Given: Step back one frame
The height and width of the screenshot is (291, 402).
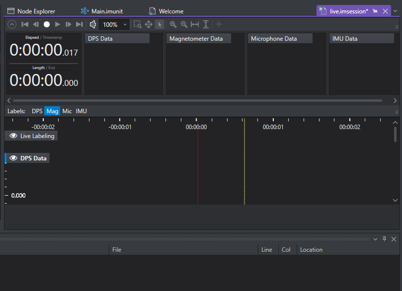Looking at the screenshot, I should click(36, 24).
